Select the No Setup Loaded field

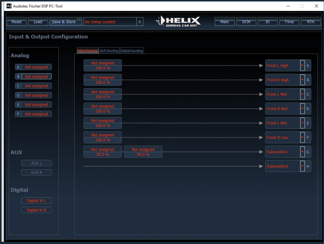point(110,22)
